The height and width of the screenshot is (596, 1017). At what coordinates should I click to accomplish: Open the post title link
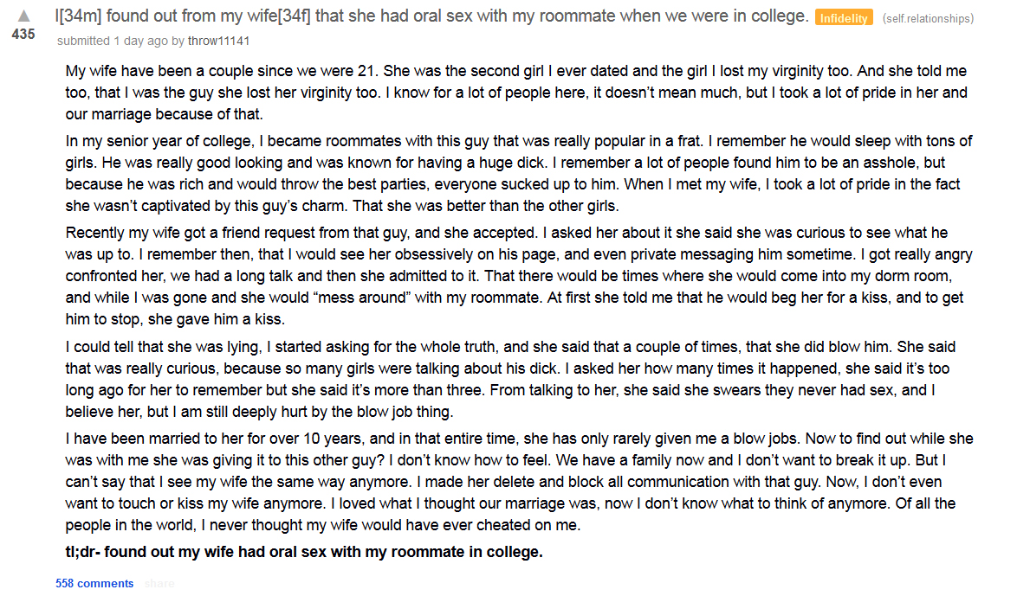[432, 16]
